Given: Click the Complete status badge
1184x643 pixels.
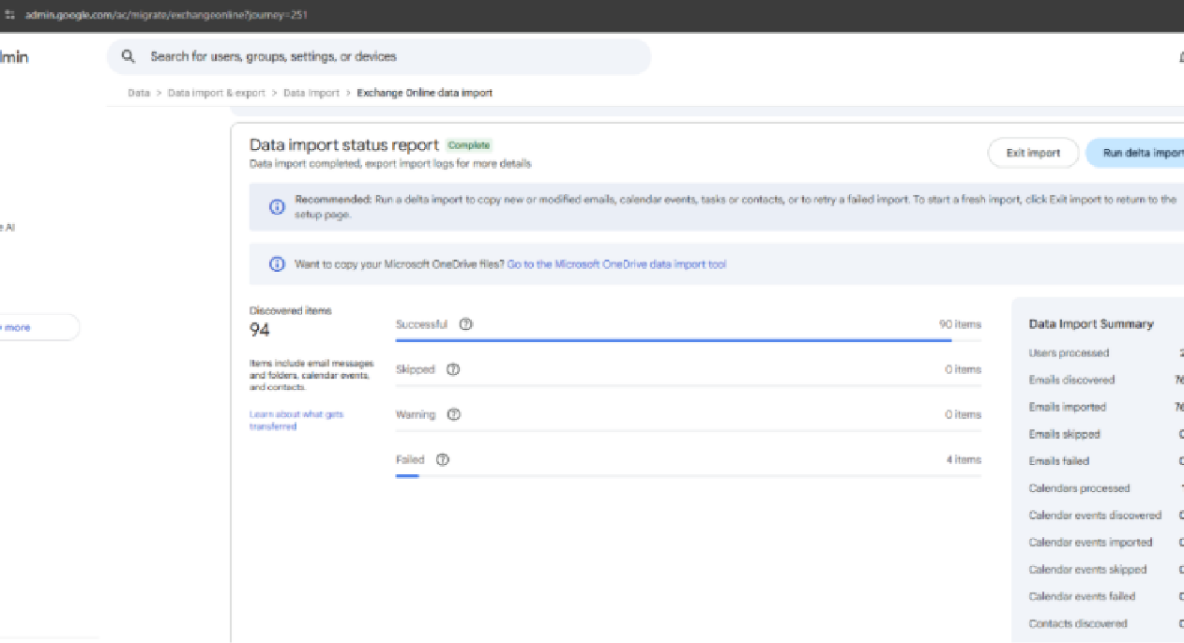Looking at the screenshot, I should point(469,145).
